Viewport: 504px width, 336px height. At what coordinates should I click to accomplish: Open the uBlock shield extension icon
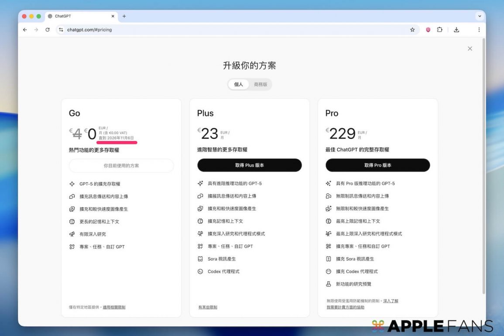click(428, 30)
